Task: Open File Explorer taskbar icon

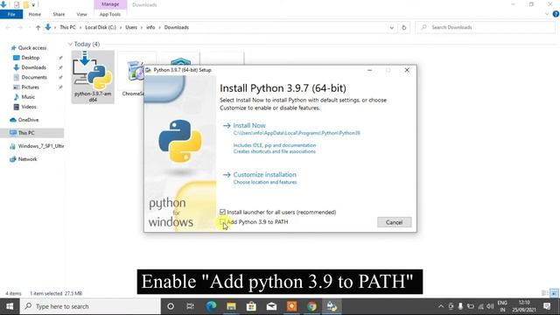Action: tap(231, 306)
